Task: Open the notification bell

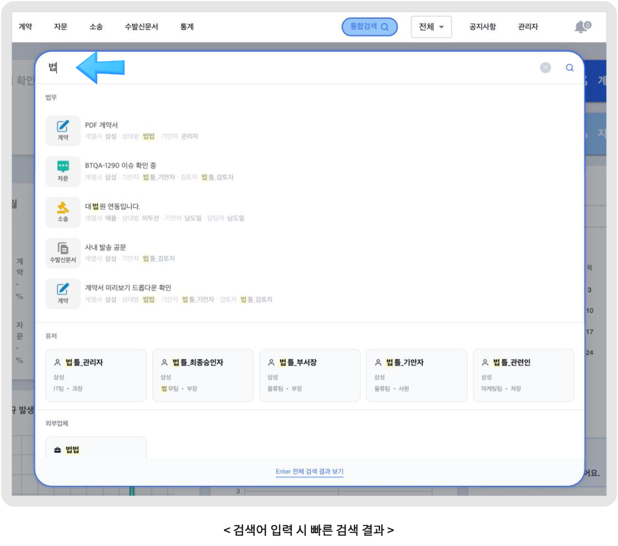Action: click(x=582, y=27)
